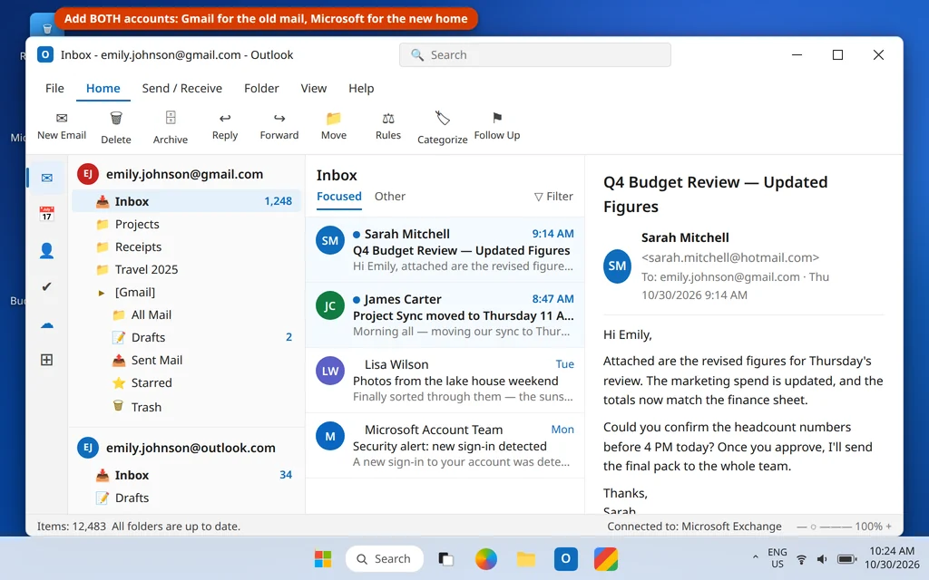Open the Tasks checkmark view

coord(47,286)
